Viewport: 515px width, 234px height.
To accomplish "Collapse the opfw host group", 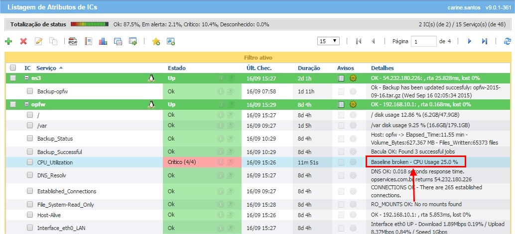I will pos(26,104).
